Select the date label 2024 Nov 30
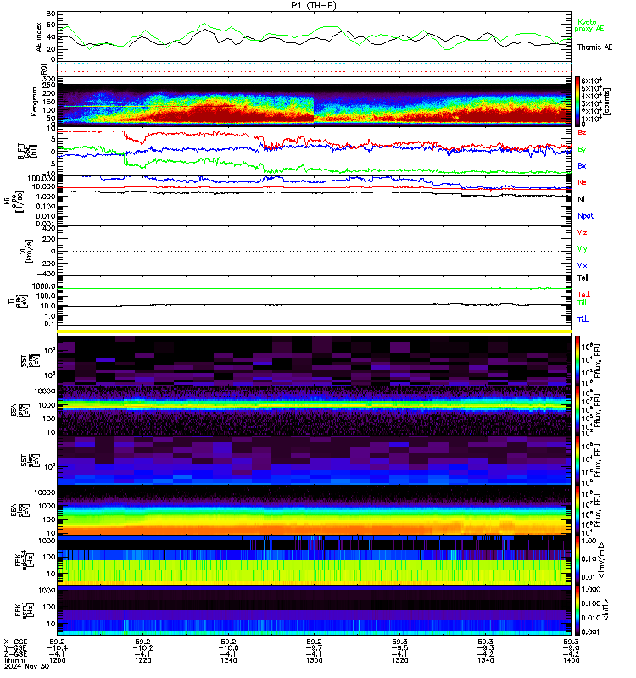 [x=27, y=666]
